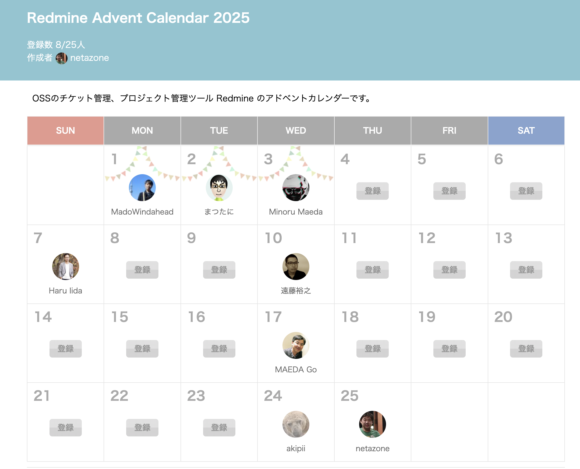Click Haru Iida's avatar on day 7

click(x=65, y=266)
